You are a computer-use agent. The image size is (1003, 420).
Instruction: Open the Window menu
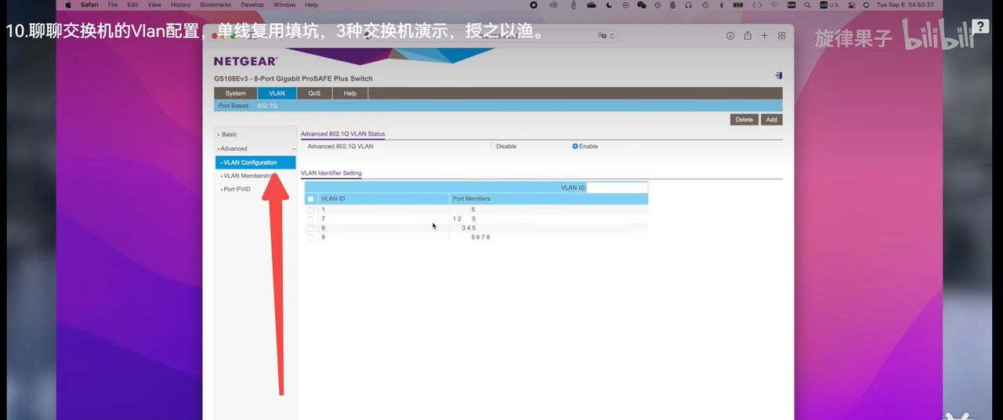[284, 5]
